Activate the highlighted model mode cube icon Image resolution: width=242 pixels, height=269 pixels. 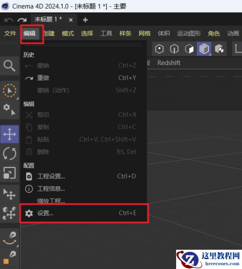204,49
